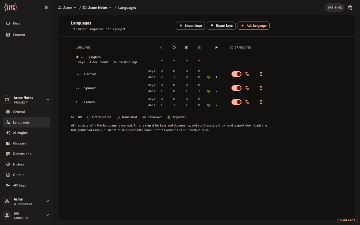Open the support headset icon
This screenshot has height=225, width=360.
coord(350,7)
